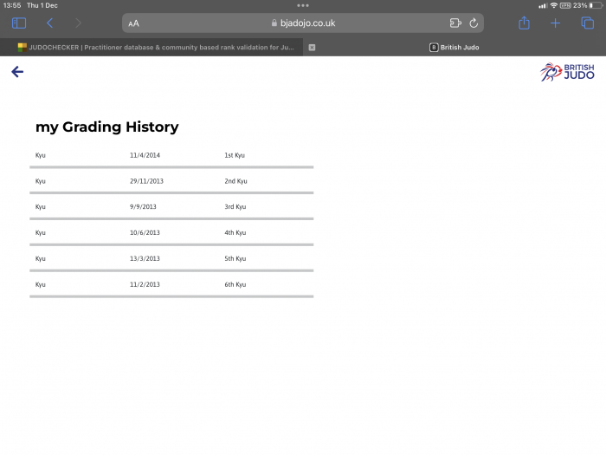Image resolution: width=606 pixels, height=455 pixels.
Task: Tap the Kyu type label in the 9/9/2013 row
Action: coord(40,206)
